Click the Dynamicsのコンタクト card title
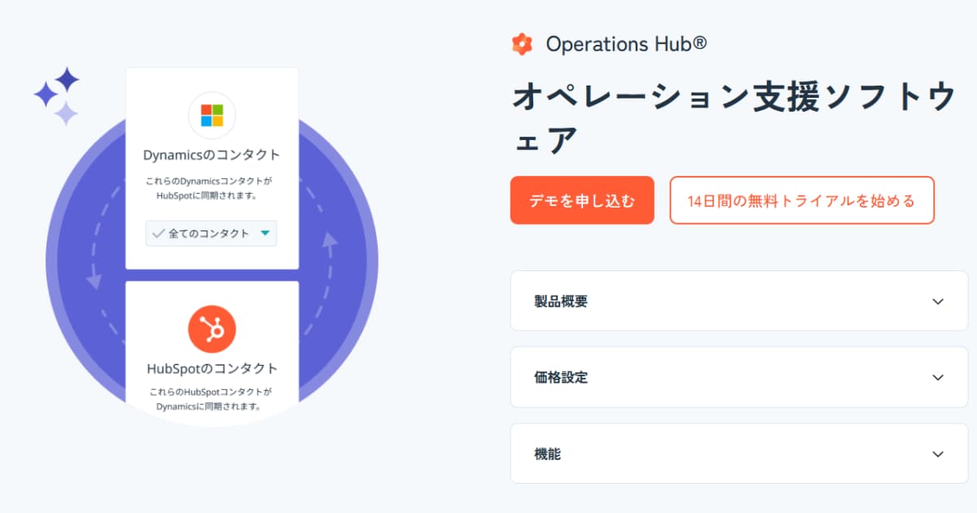This screenshot has height=513, width=977. pyautogui.click(x=212, y=155)
